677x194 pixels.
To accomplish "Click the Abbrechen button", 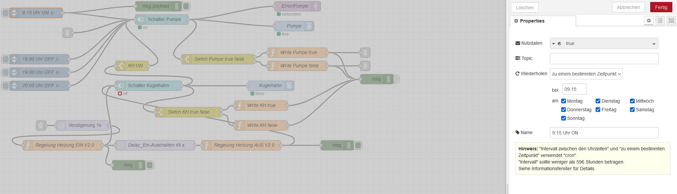I will point(628,7).
